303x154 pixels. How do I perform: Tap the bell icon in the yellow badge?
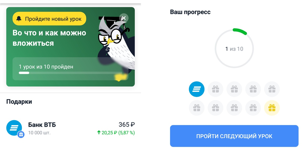pos(19,19)
